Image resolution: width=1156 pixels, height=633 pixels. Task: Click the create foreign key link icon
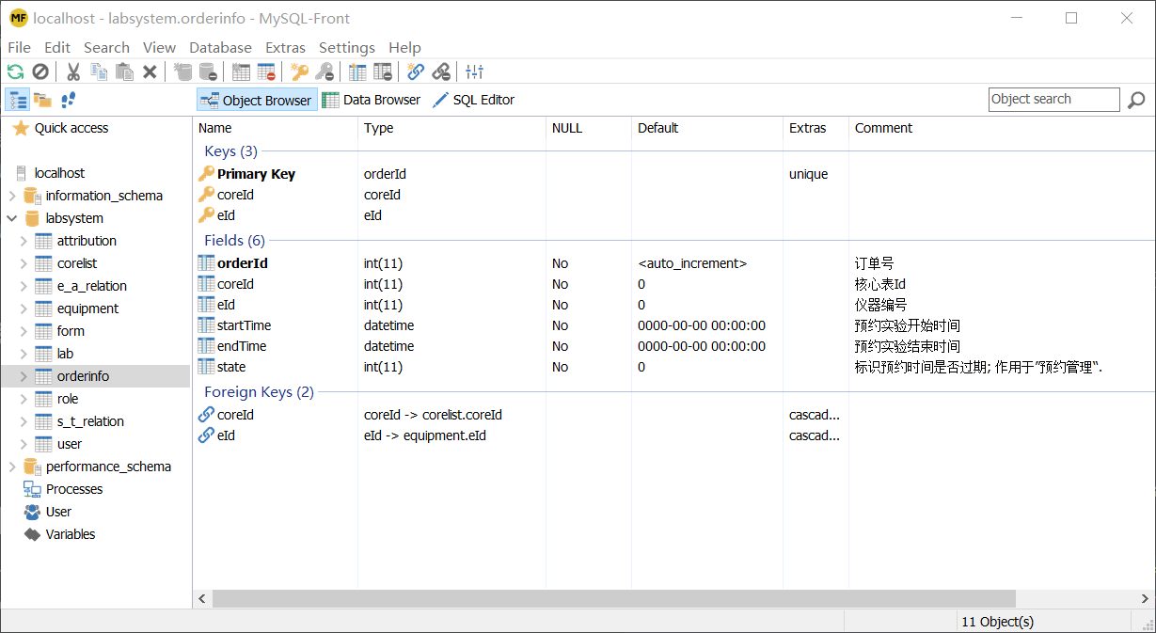(416, 71)
